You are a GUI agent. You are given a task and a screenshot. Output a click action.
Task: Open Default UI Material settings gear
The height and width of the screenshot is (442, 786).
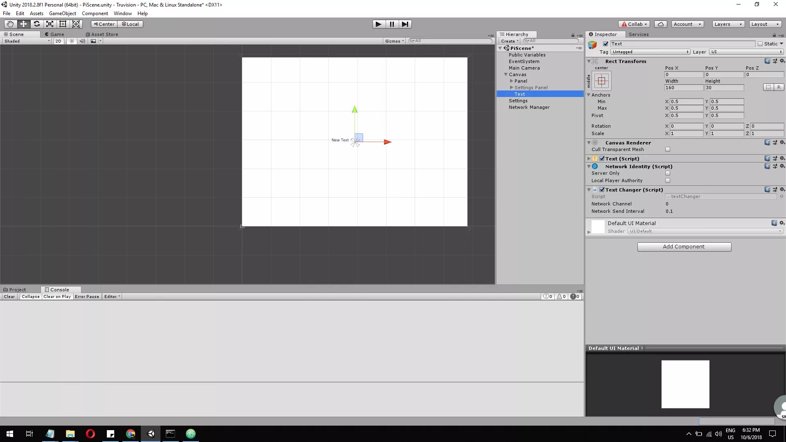click(x=782, y=223)
